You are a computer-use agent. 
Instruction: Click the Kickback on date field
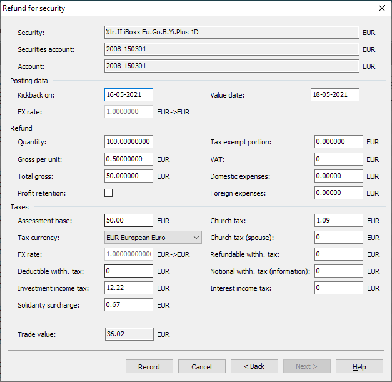[129, 95]
